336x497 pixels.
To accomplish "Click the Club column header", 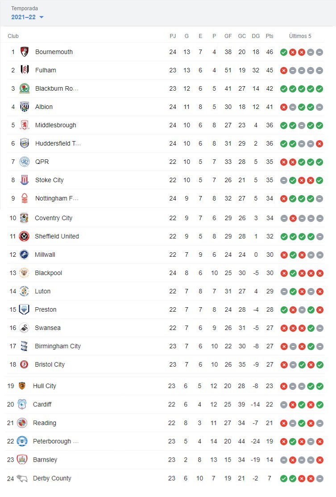I will 13,36.
